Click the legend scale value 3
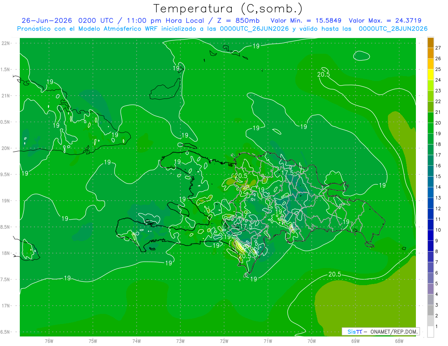This screenshot has height=346, width=448. [x=437, y=305]
